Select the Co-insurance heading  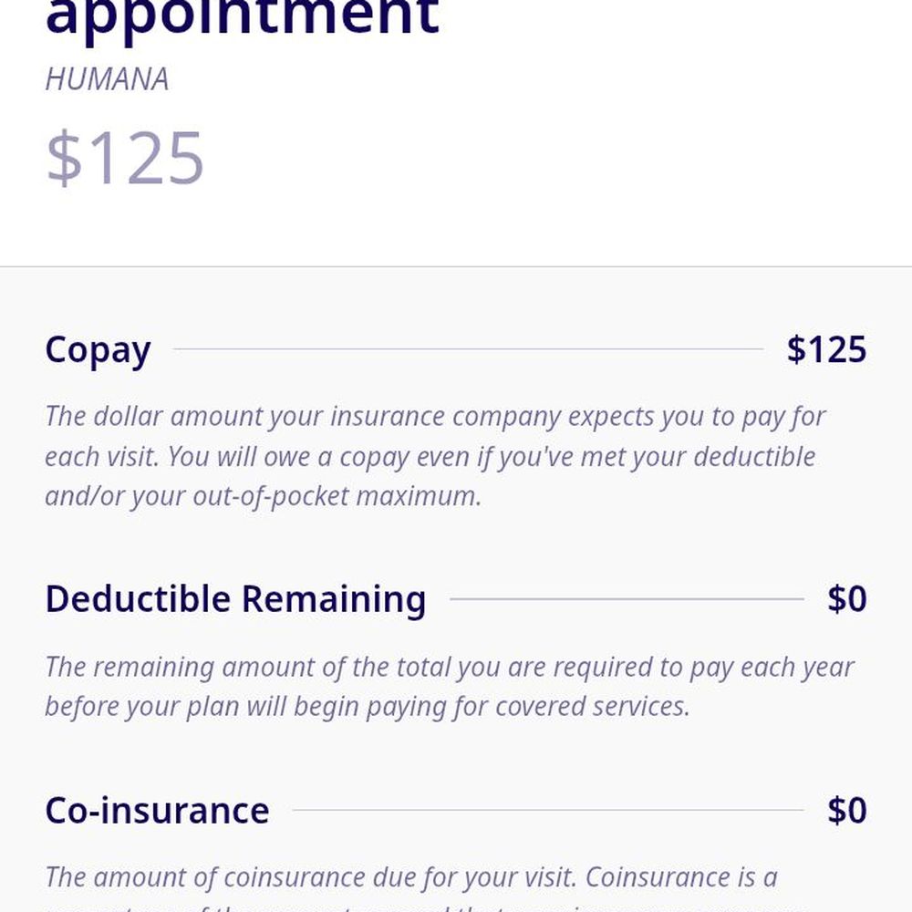157,810
